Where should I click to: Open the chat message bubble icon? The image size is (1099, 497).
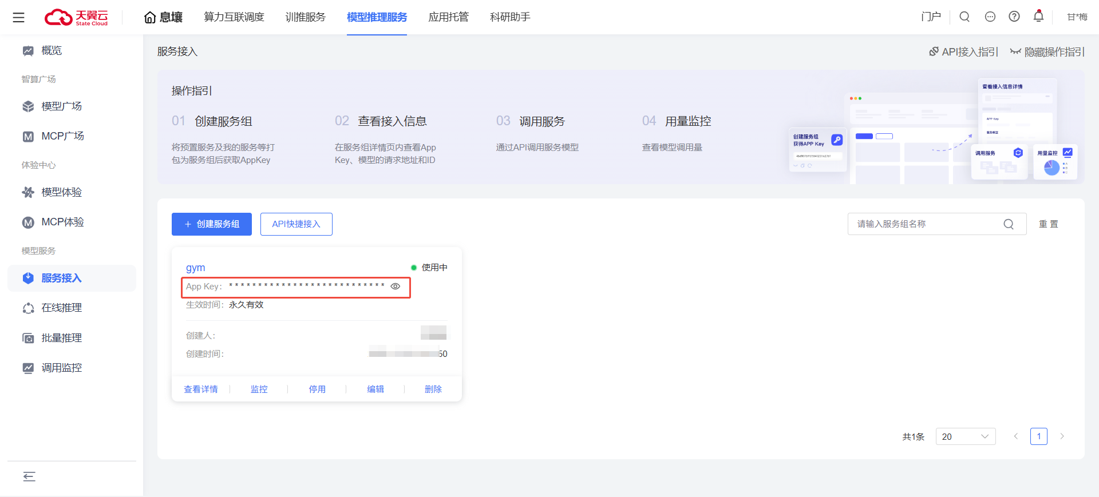pos(990,17)
